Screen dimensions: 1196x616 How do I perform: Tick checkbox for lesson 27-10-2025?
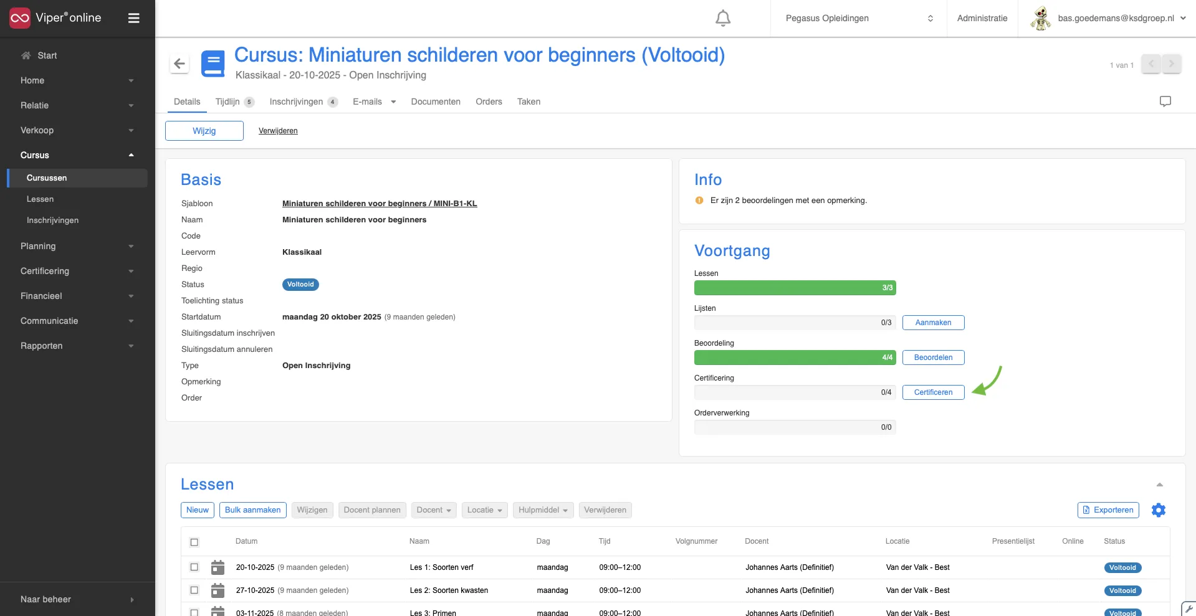[194, 590]
